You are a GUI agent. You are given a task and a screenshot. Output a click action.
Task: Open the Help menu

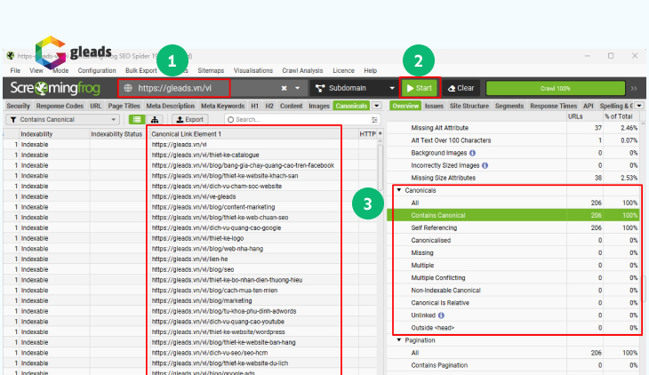(371, 71)
